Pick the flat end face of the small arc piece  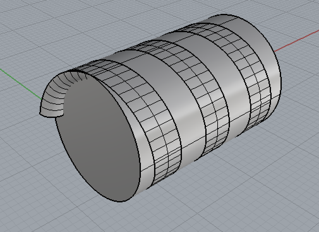tap(51, 115)
